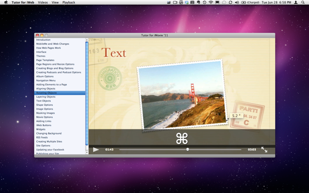Select the Page Templates lesson
The width and height of the screenshot is (309, 193).
(x=45, y=60)
